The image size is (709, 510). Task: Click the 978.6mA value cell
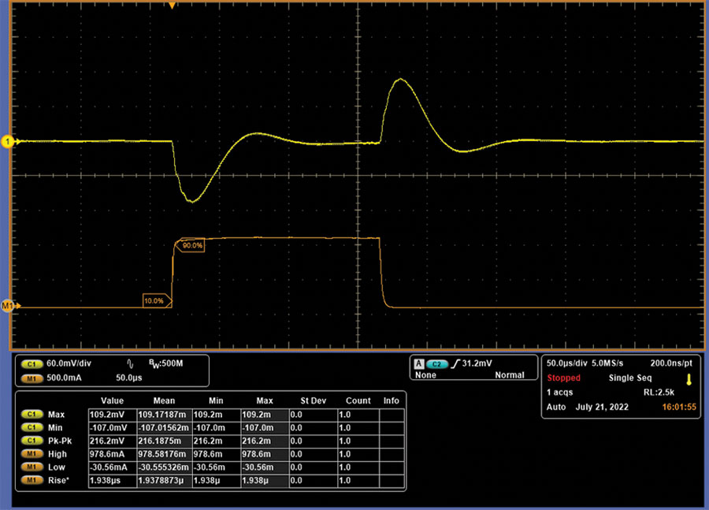coord(113,454)
